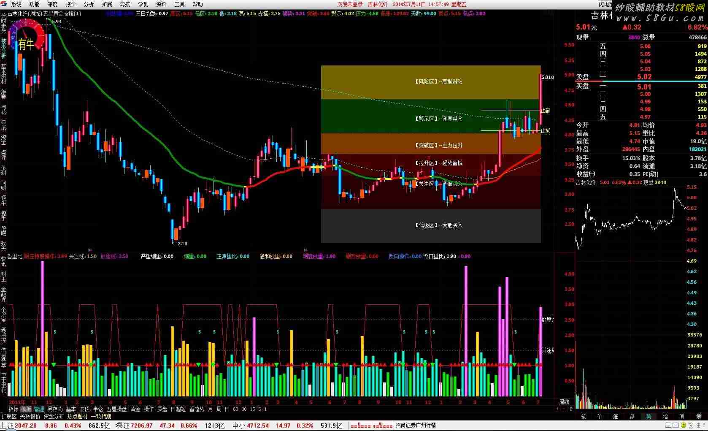Switch to the 值 tab in the right panel
This screenshot has width=708, height=431.
pos(681,417)
